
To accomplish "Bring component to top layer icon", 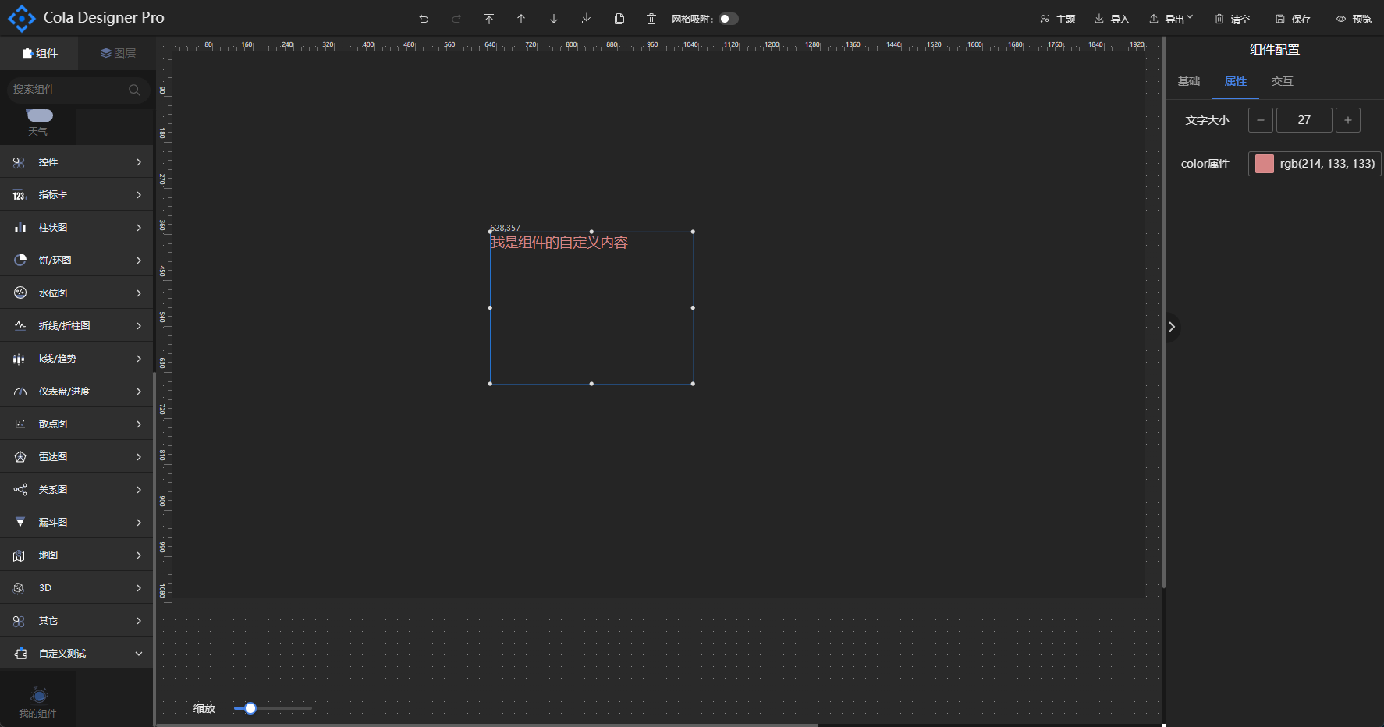I will [489, 19].
